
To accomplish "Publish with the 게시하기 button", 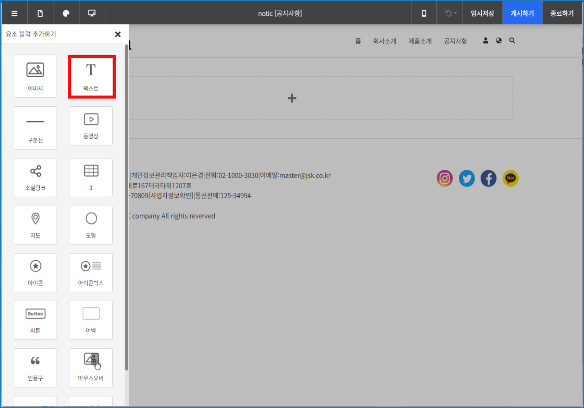I will coord(522,13).
